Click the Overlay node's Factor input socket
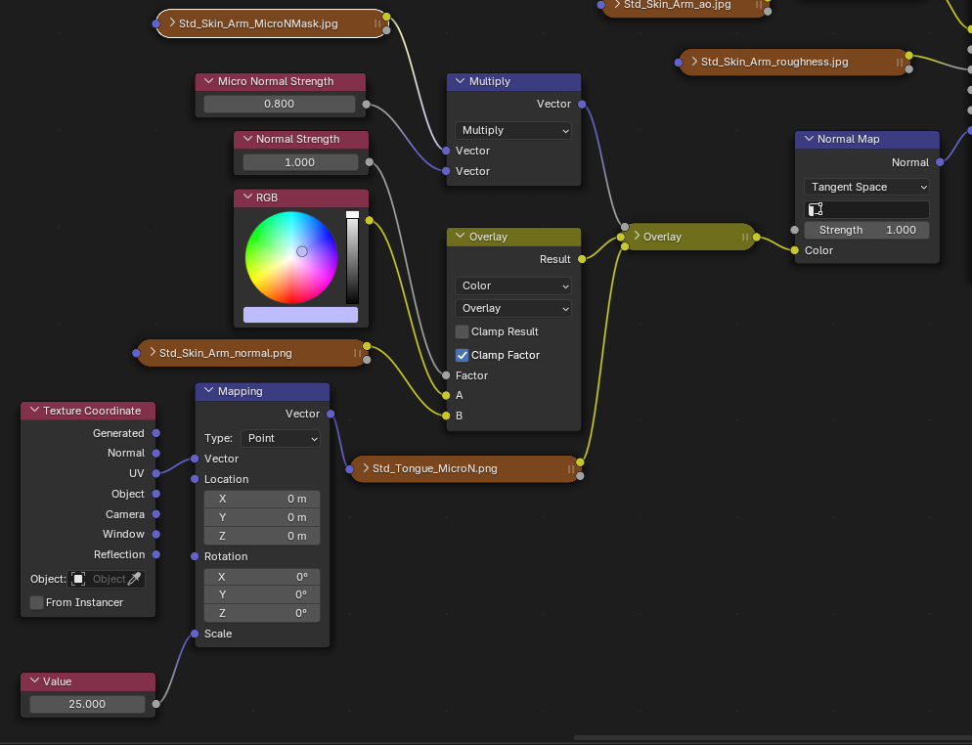 pyautogui.click(x=446, y=375)
